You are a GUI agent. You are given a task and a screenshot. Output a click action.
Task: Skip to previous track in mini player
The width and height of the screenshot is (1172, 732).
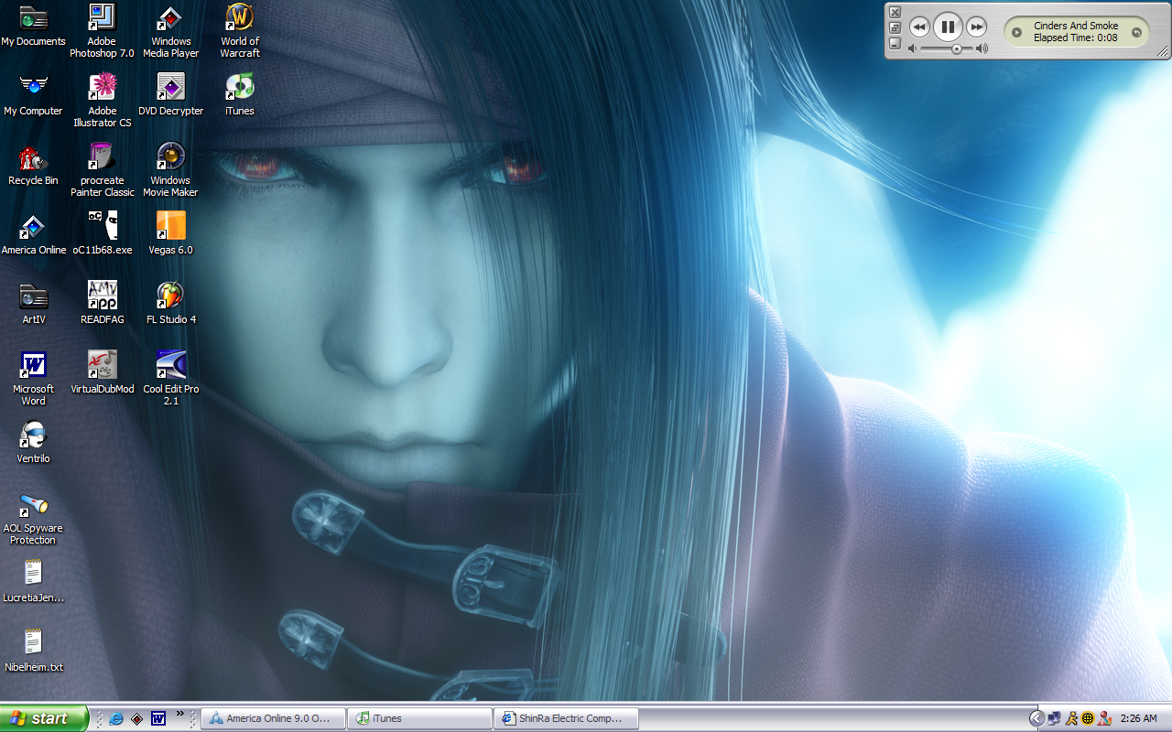(x=919, y=27)
